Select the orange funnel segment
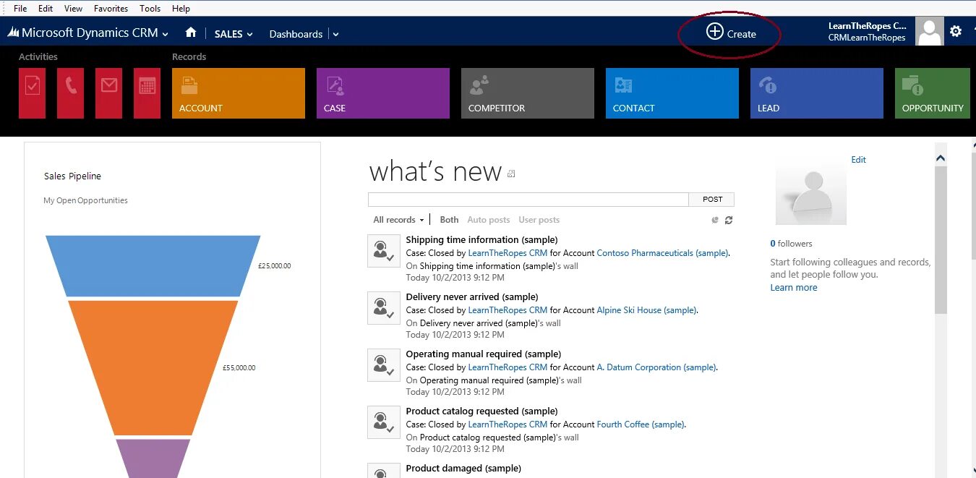 tap(153, 367)
